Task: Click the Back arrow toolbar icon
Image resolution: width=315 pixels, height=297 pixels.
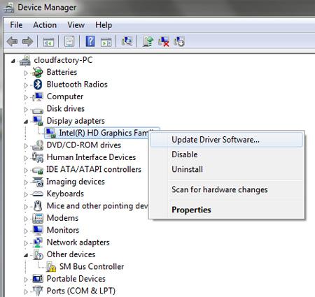Action: (x=12, y=42)
